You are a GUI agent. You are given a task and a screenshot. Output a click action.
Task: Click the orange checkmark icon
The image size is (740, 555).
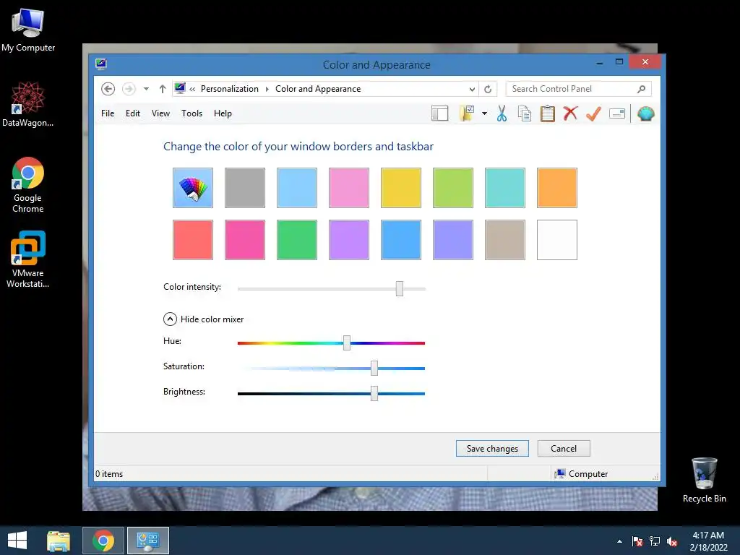(593, 113)
